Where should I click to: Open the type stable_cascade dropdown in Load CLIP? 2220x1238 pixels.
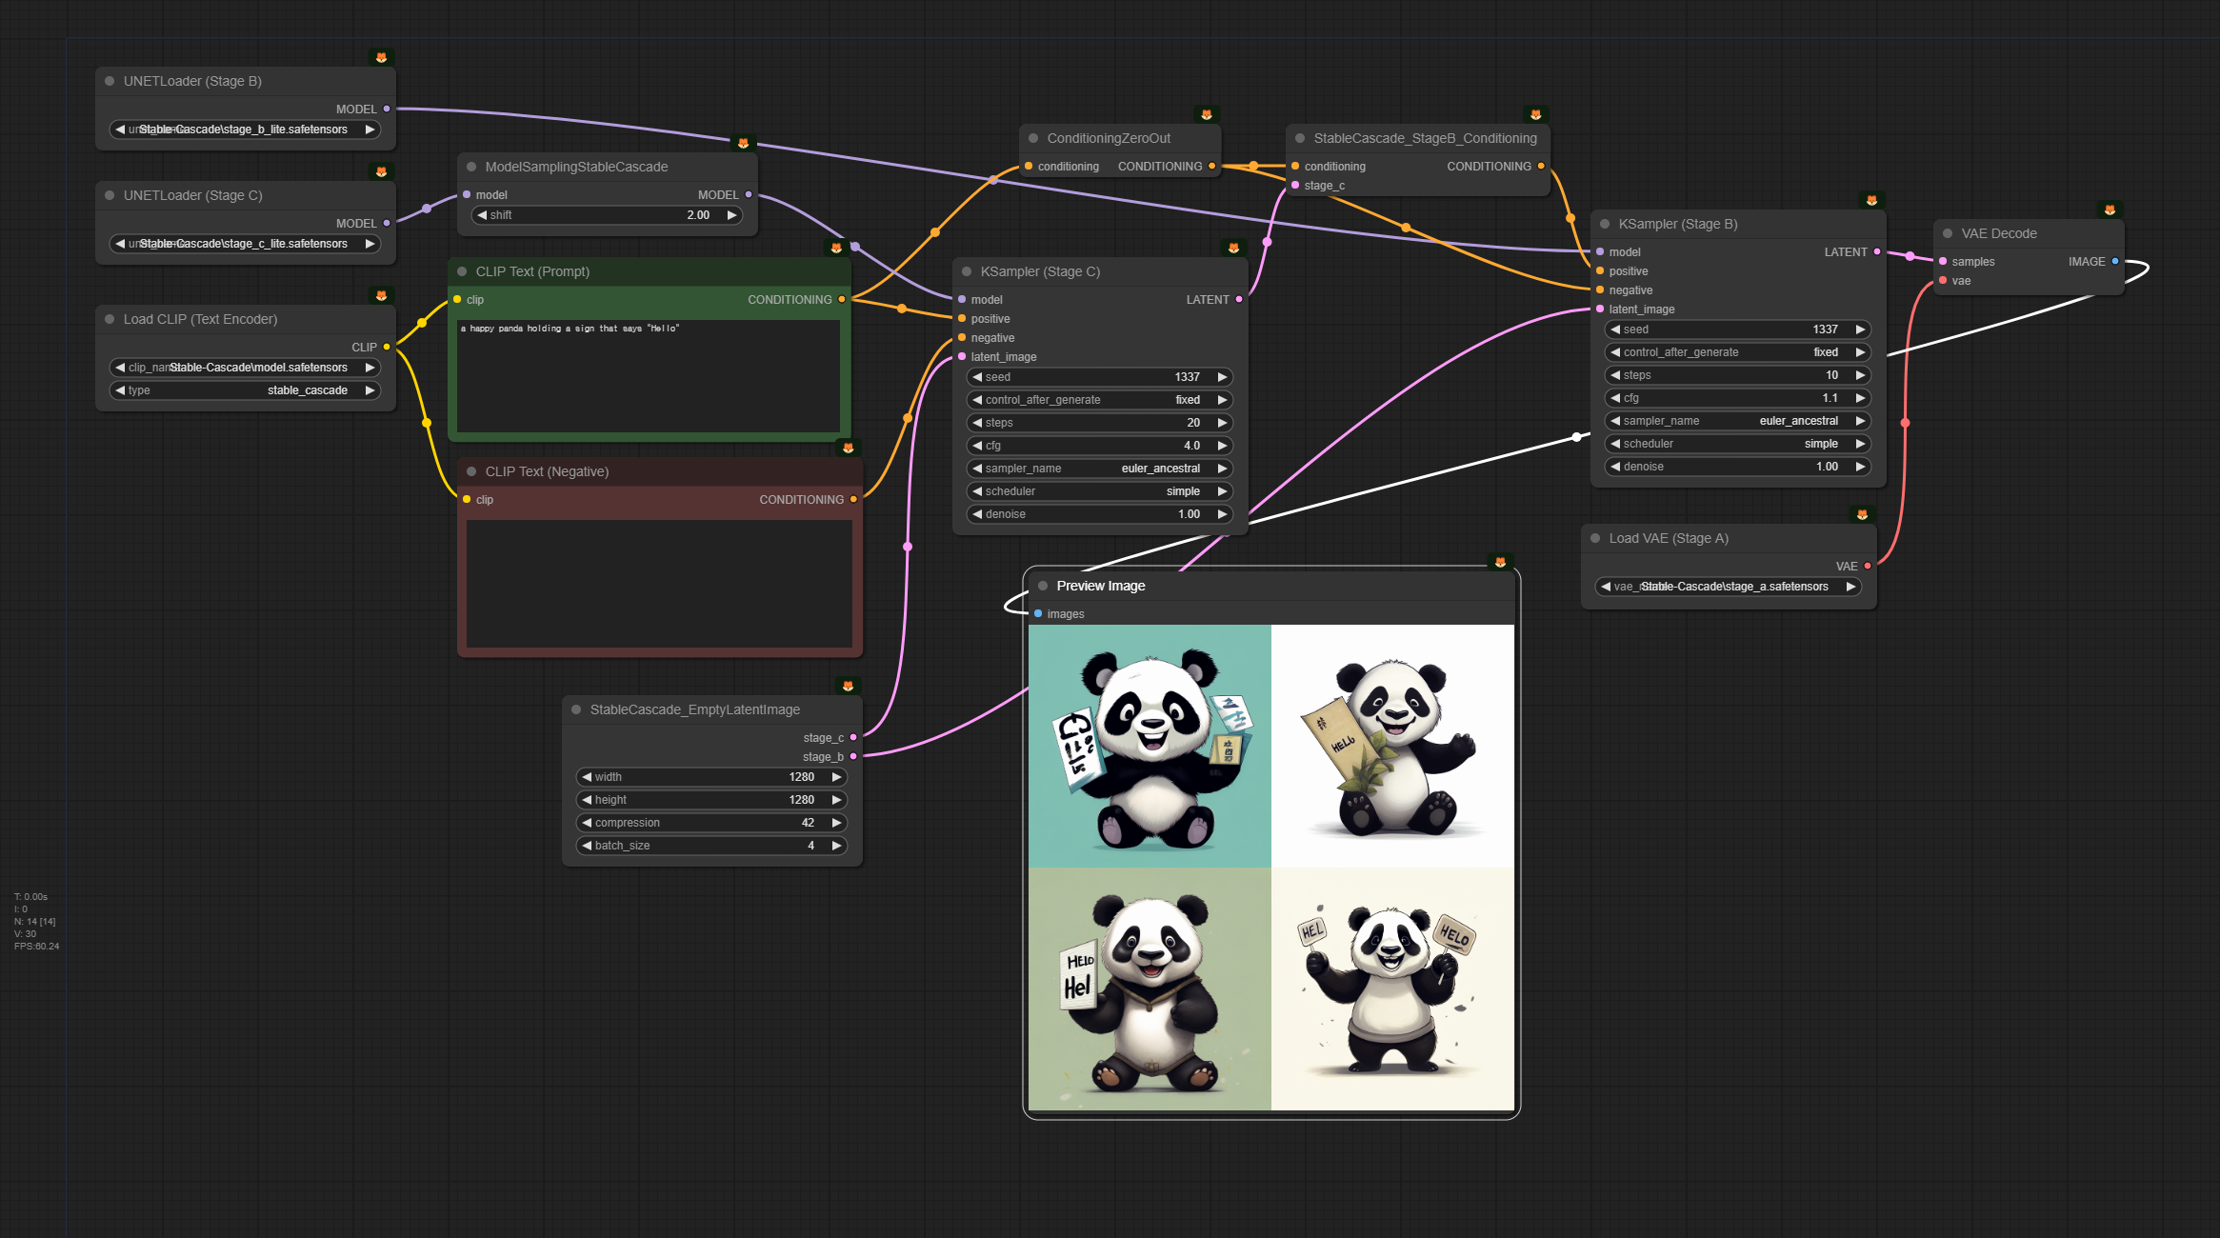246,390
